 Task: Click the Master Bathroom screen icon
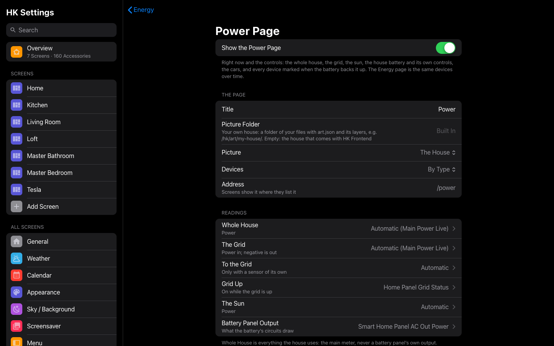pos(17,156)
